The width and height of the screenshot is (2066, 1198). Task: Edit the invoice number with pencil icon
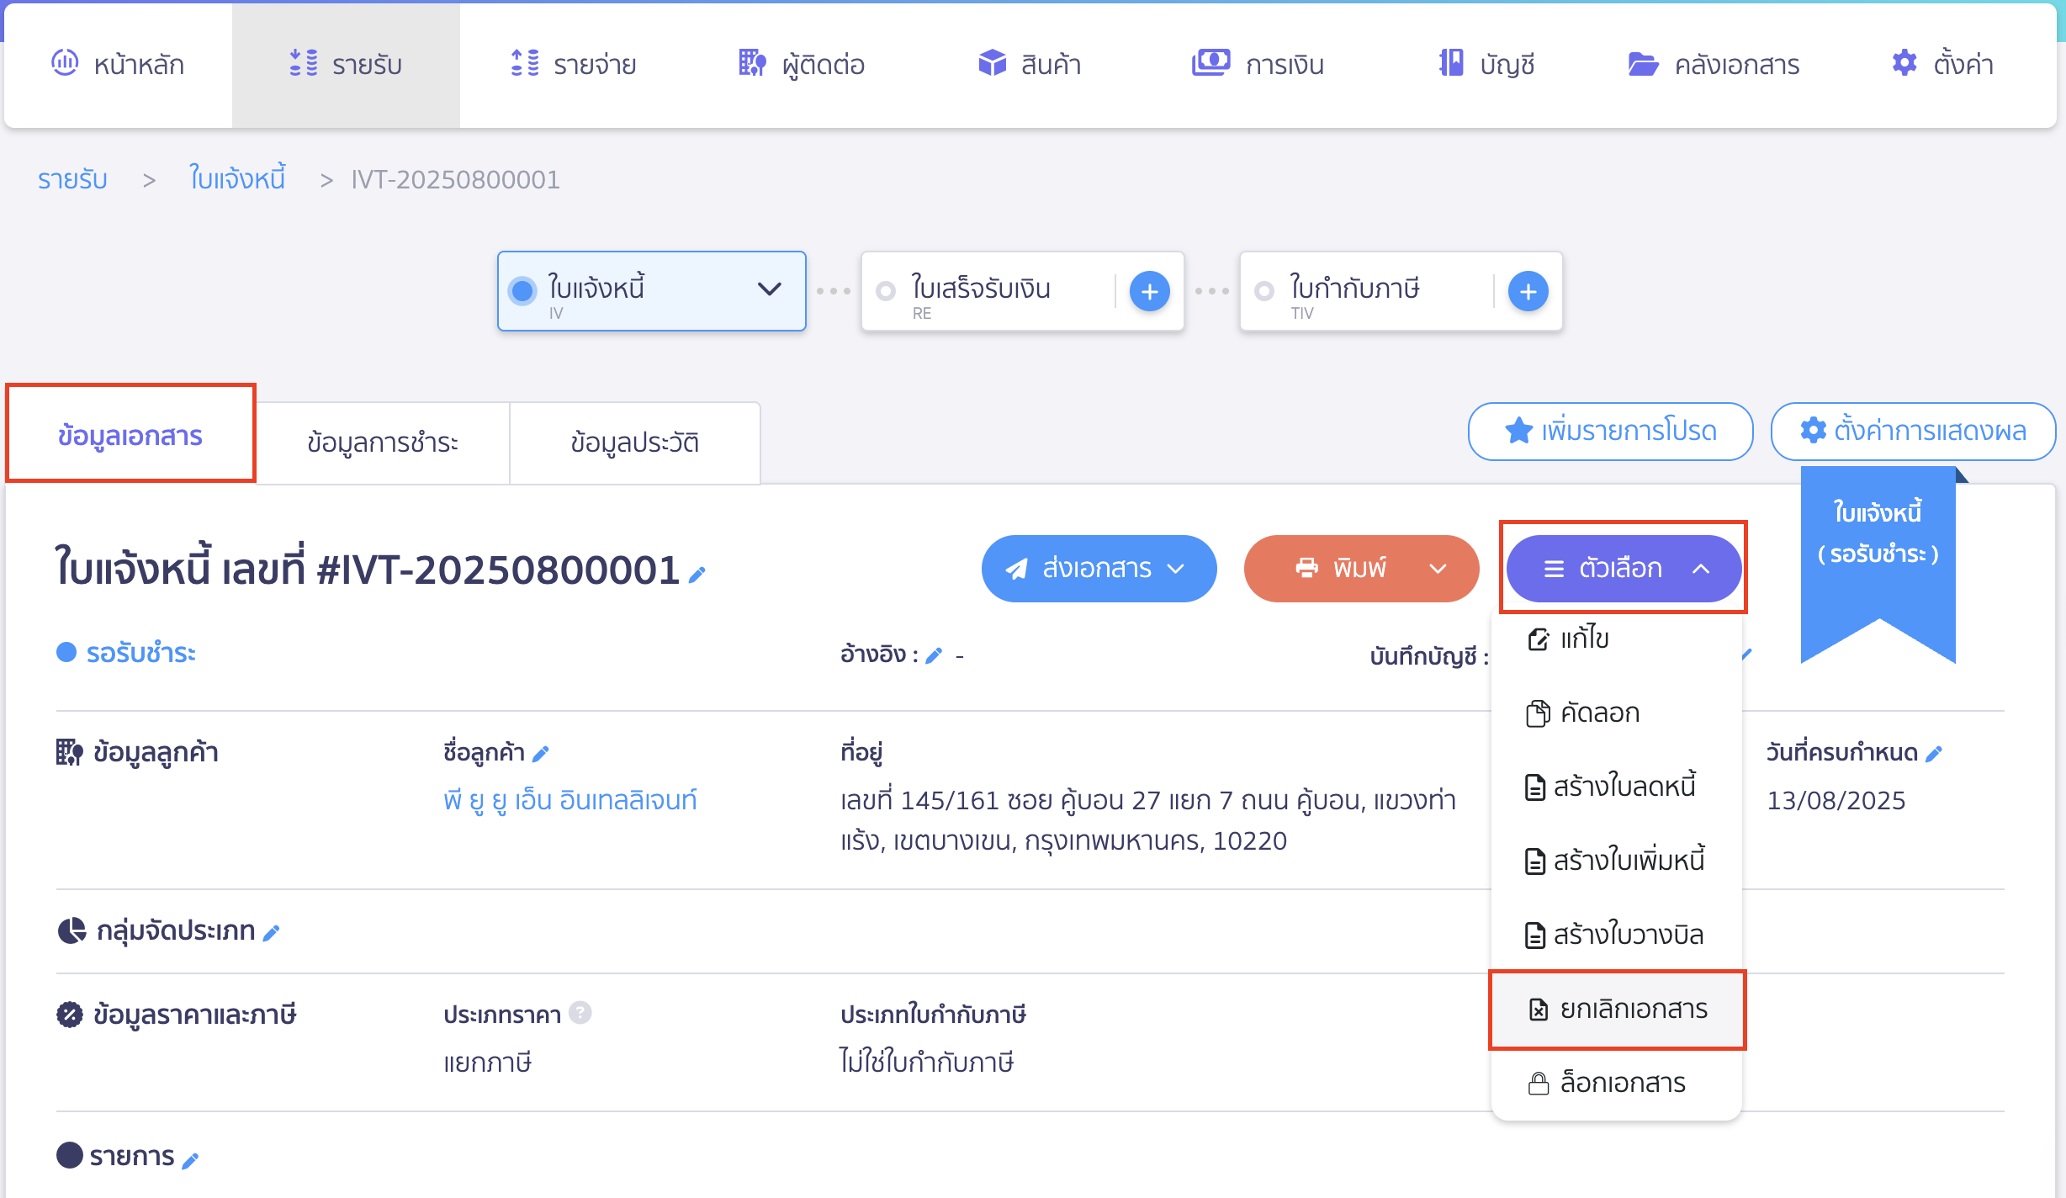coord(697,575)
